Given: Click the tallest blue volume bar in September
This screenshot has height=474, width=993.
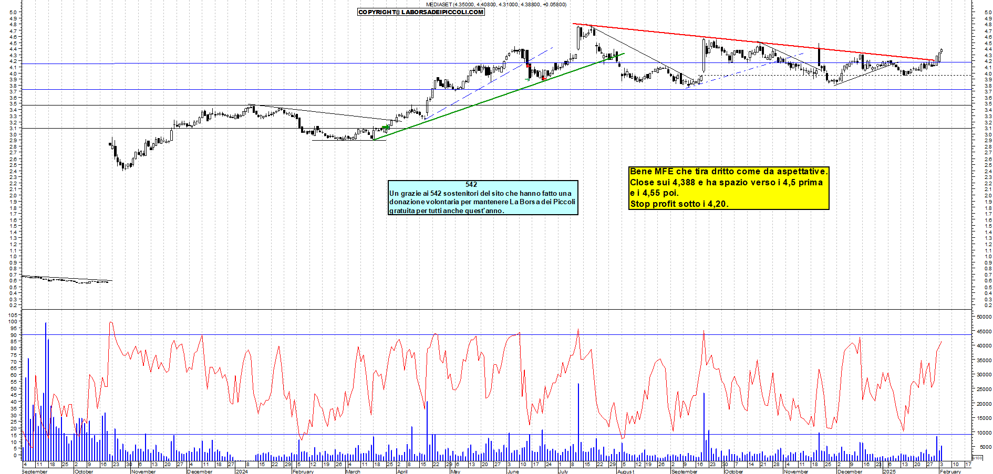Looking at the screenshot, I should click(46, 392).
